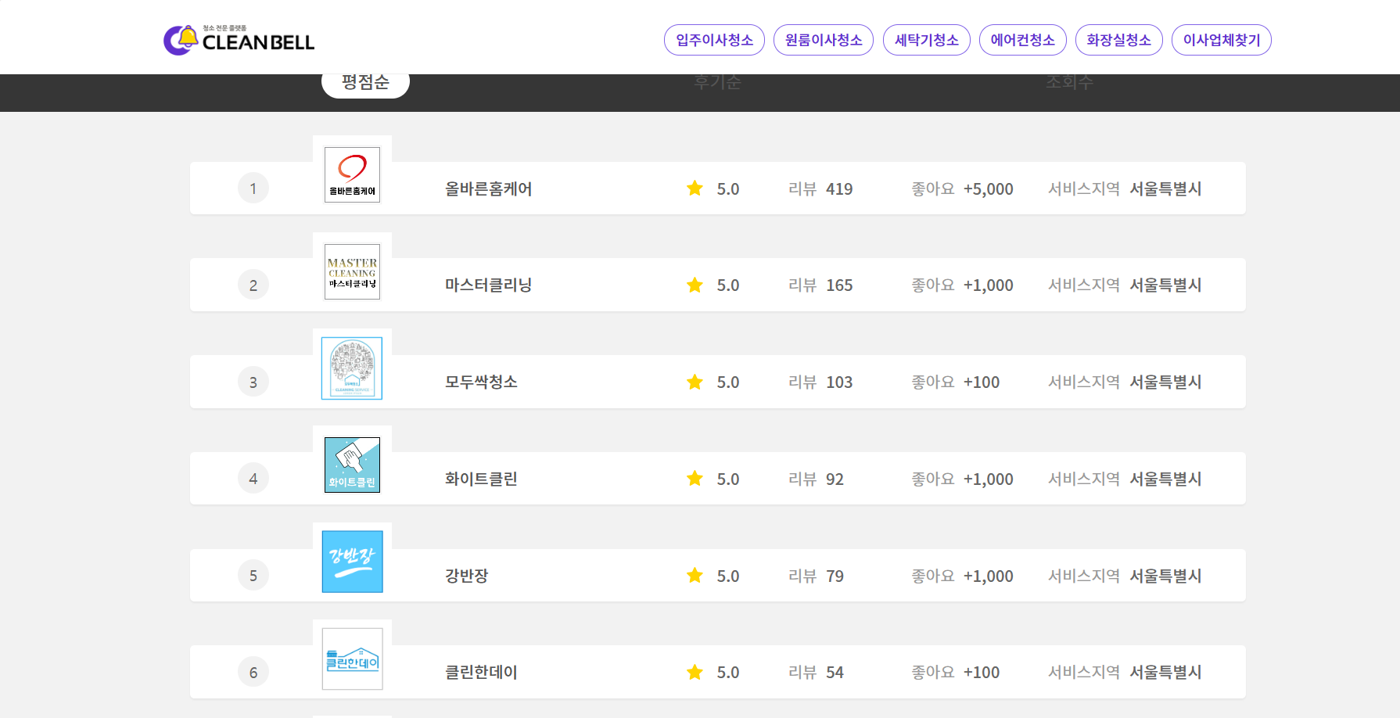Viewport: 1400px width, 718px height.
Task: Click 클린한데이's review count of 54
Action: point(835,672)
